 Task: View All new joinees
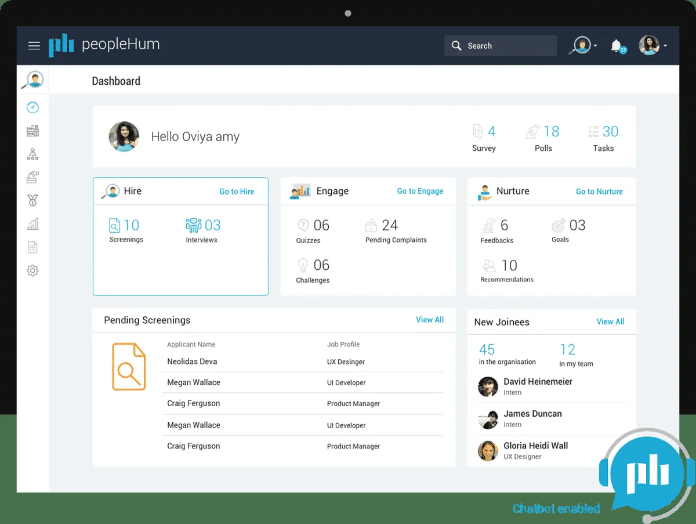610,321
